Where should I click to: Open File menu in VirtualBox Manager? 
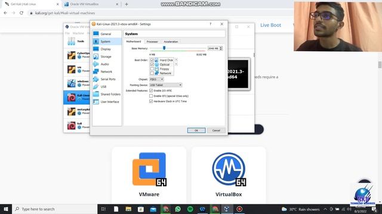click(67, 33)
